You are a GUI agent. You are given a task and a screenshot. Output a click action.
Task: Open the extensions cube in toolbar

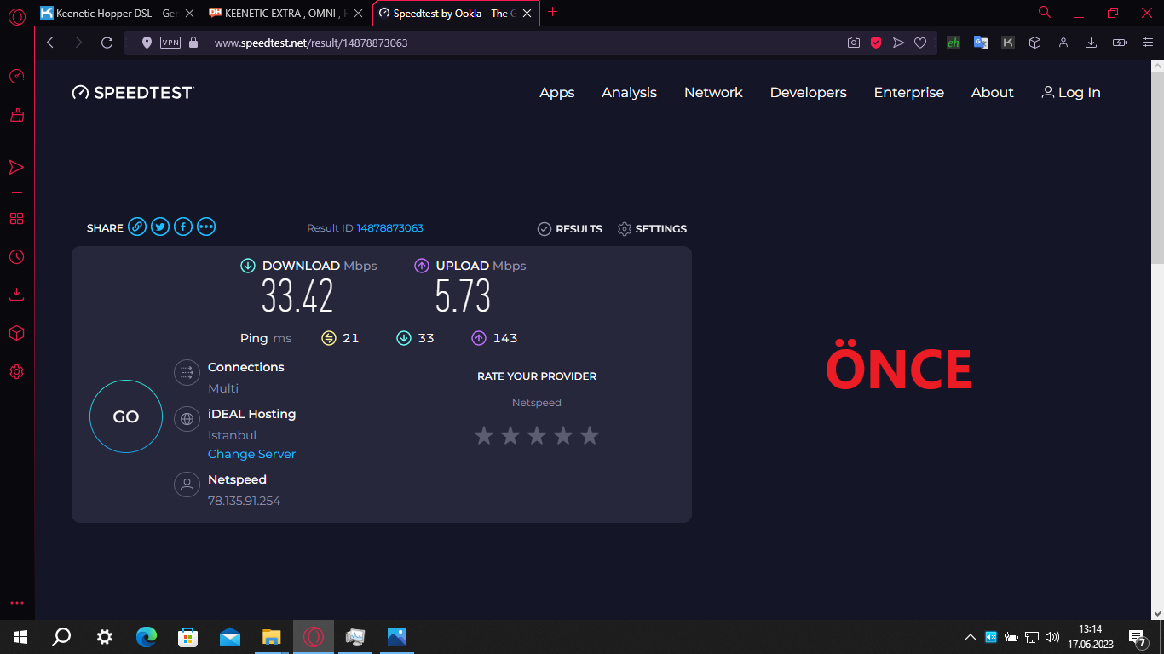[1035, 43]
